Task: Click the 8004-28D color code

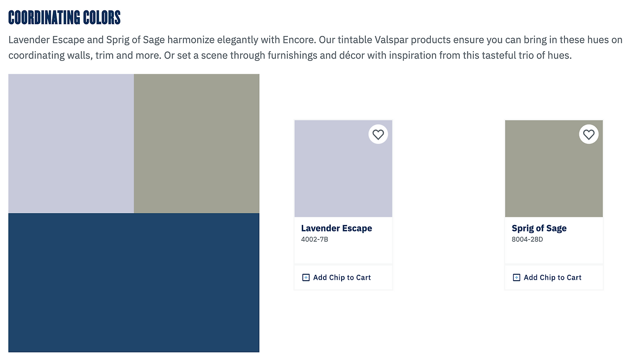Action: [527, 240]
